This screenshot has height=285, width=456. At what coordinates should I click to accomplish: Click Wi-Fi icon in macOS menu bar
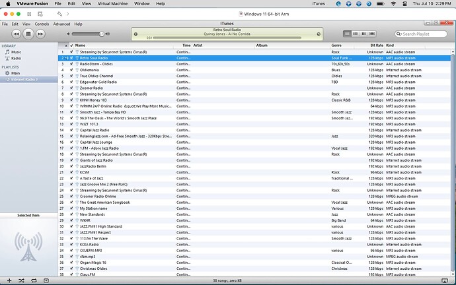(x=393, y=4)
